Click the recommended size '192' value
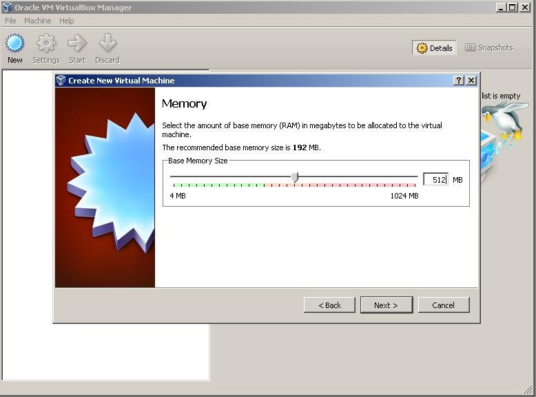Viewport: 536px width, 397px height. [x=300, y=147]
